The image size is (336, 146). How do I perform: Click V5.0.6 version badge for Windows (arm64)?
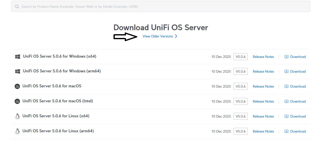pos(240,71)
